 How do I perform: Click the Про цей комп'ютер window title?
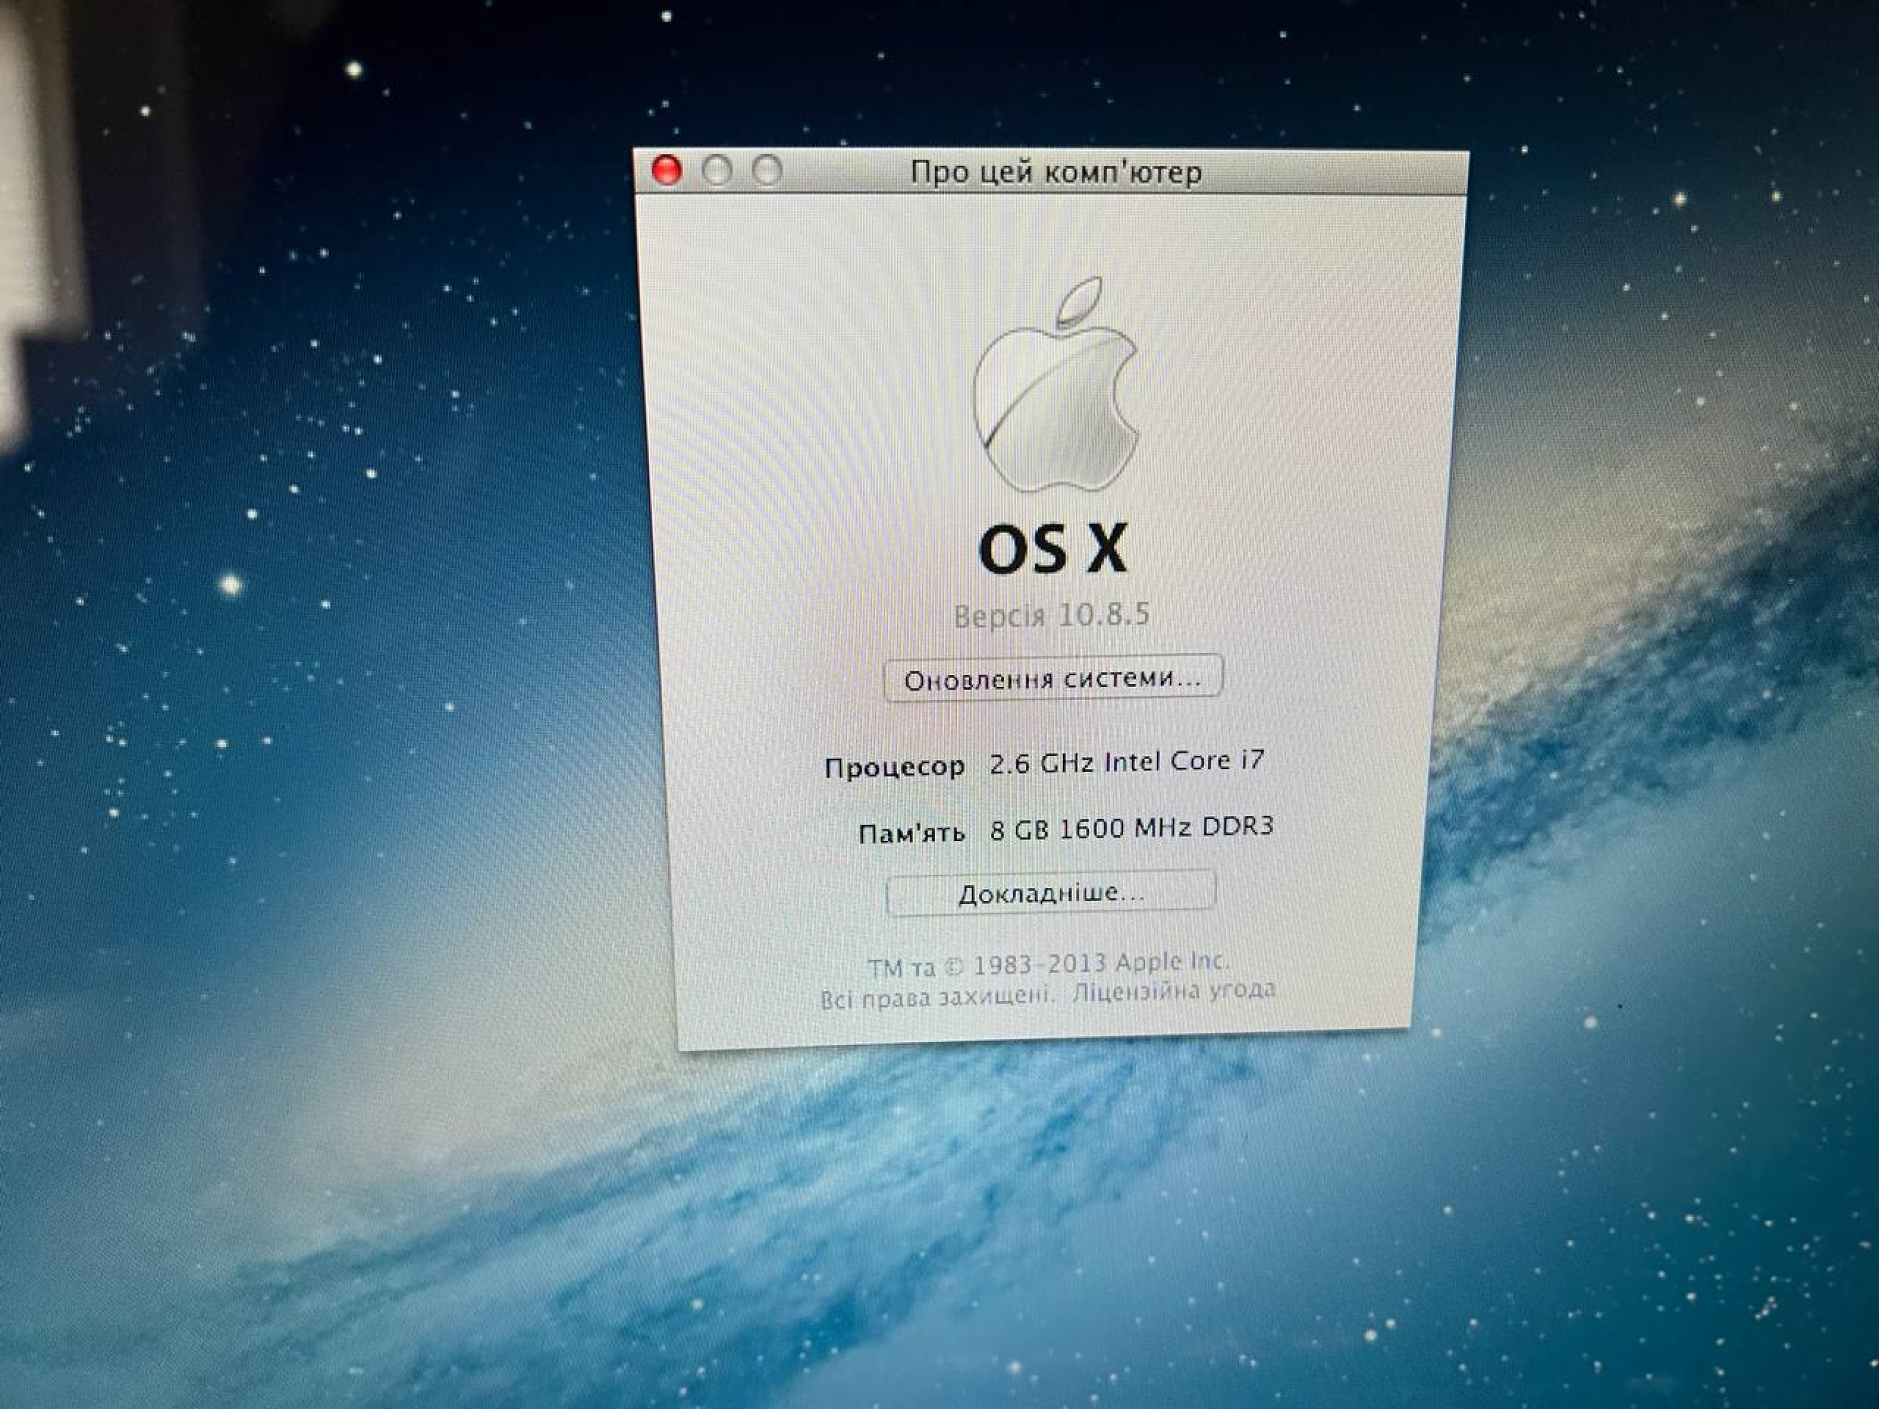click(x=1056, y=172)
